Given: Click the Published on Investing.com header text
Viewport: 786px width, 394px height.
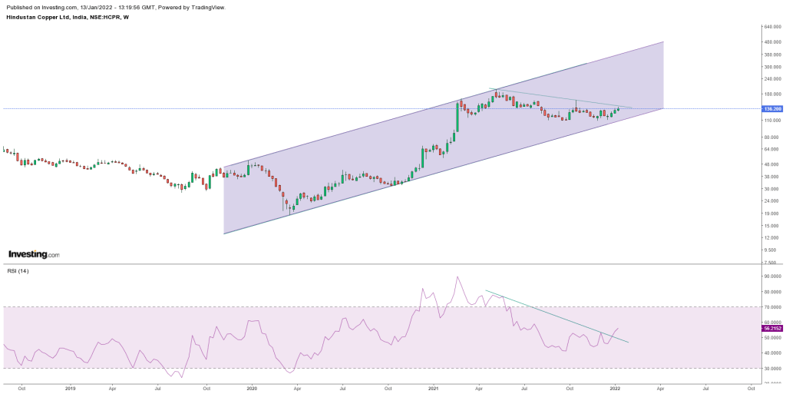Looking at the screenshot, I should pos(115,7).
